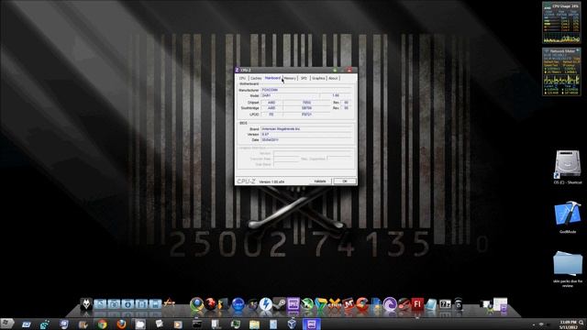Open 7-Zip from the dock
The height and width of the screenshot is (330, 587).
pyautogui.click(x=445, y=304)
